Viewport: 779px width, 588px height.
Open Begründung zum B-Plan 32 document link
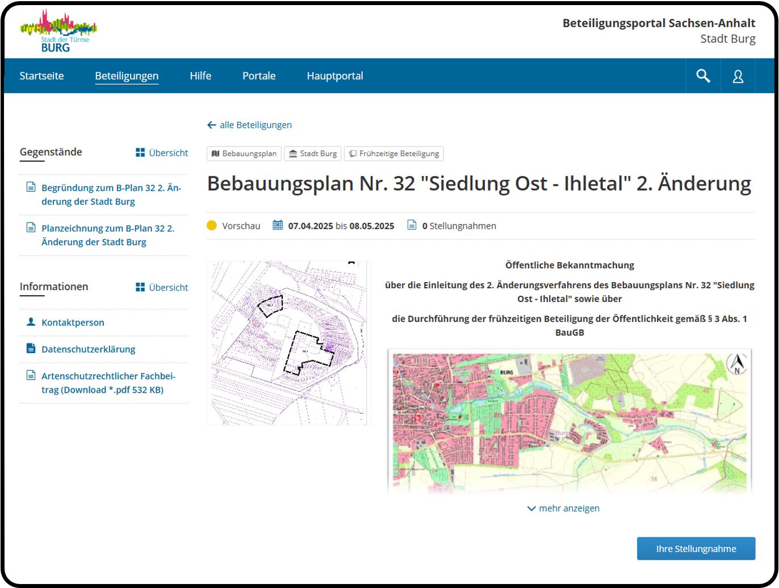(111, 194)
